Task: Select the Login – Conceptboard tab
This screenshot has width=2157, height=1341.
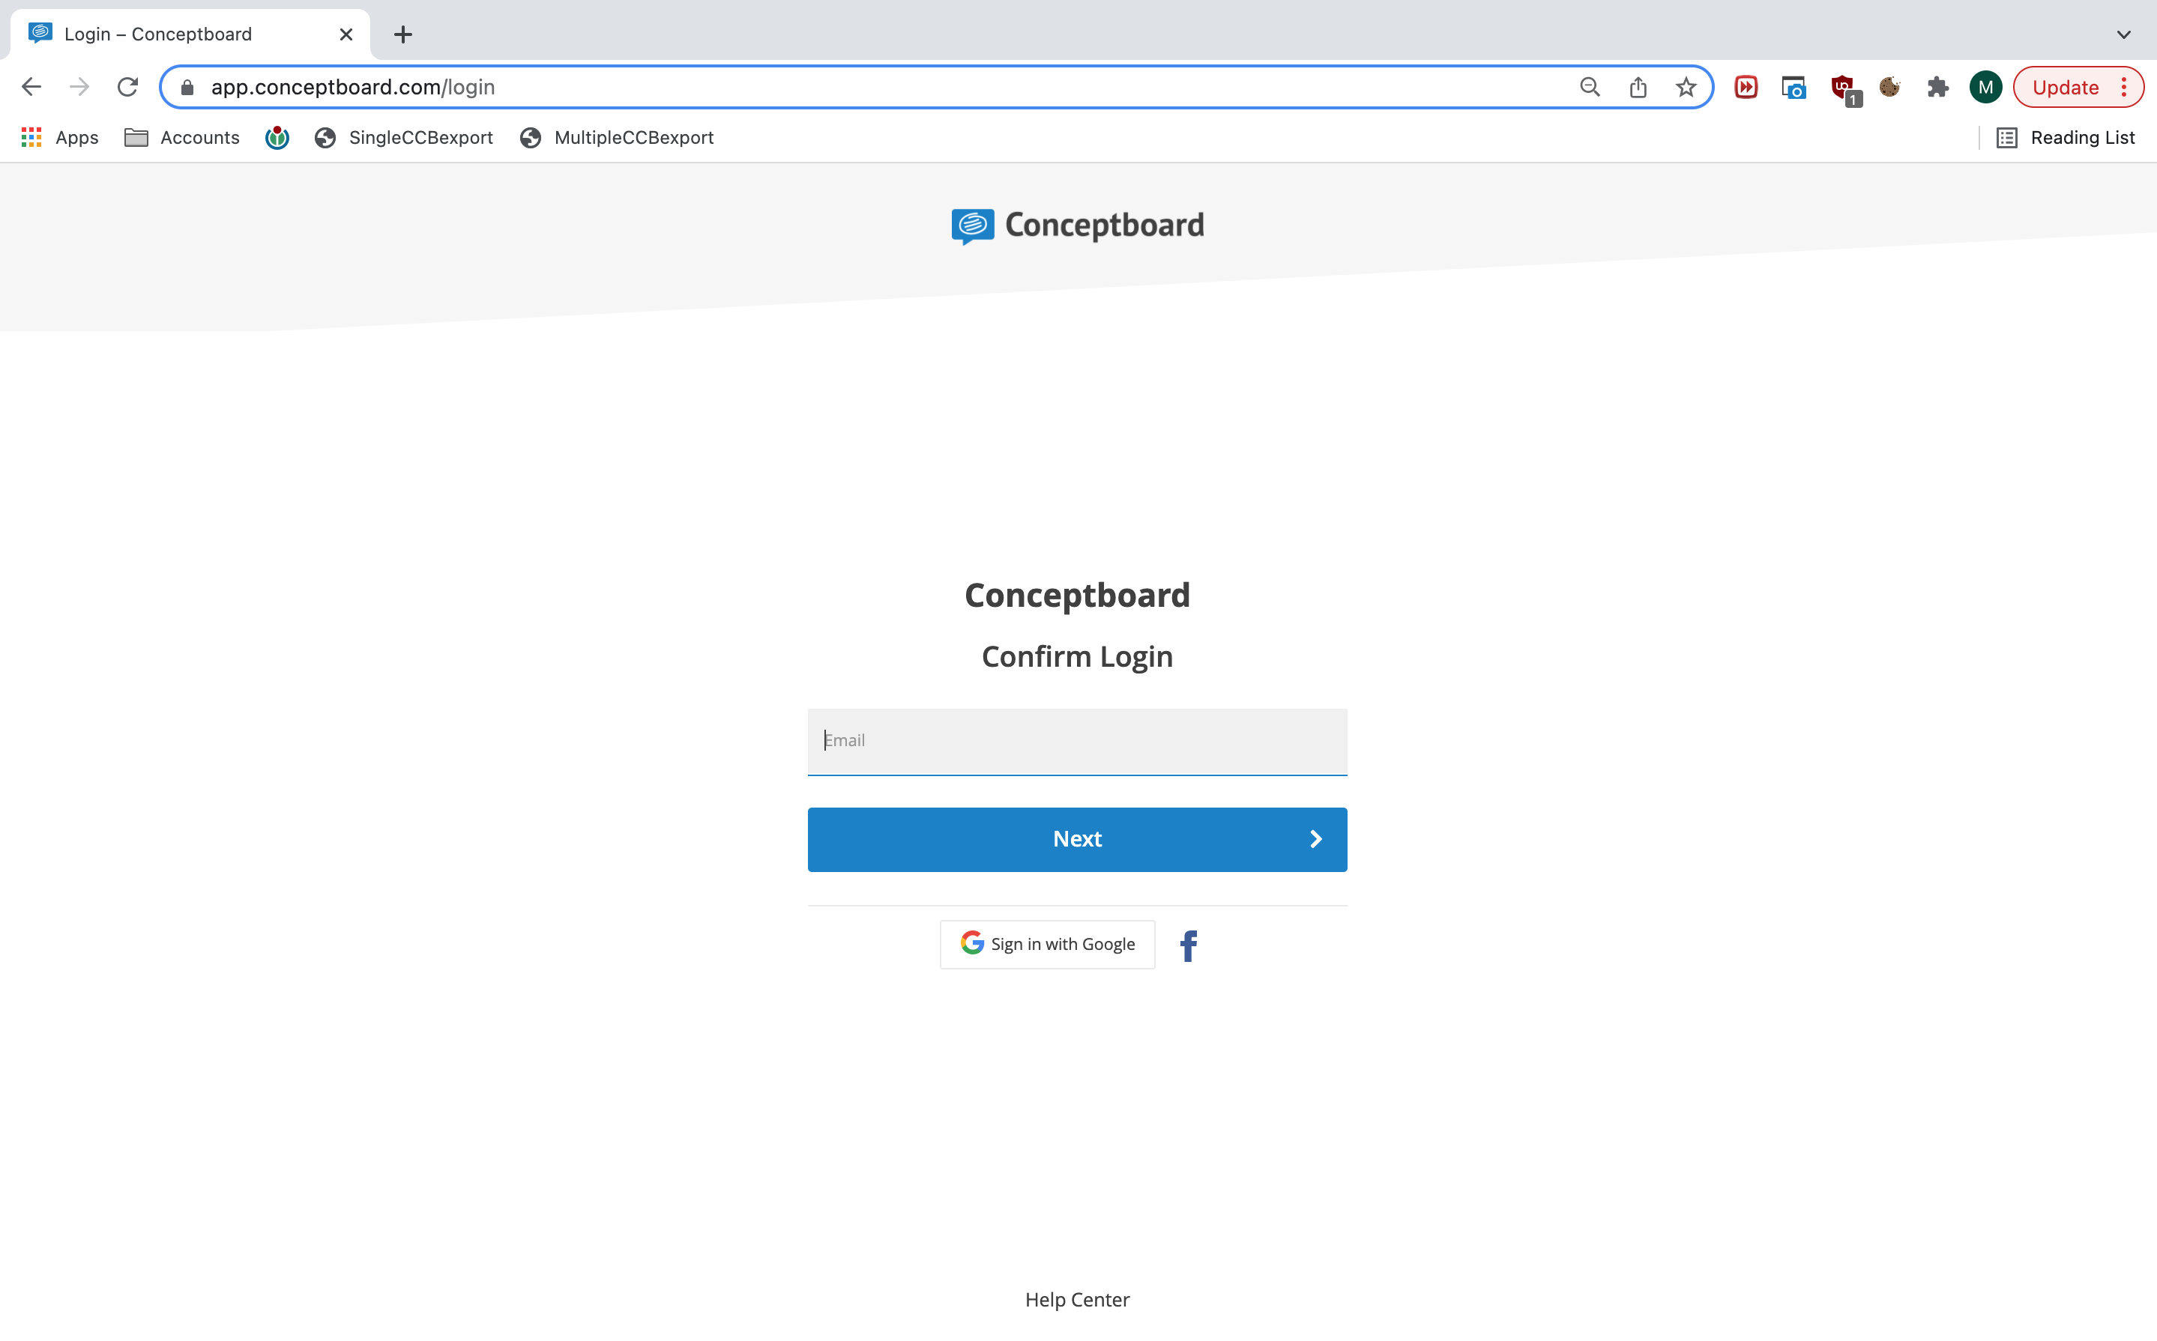Action: tap(190, 34)
